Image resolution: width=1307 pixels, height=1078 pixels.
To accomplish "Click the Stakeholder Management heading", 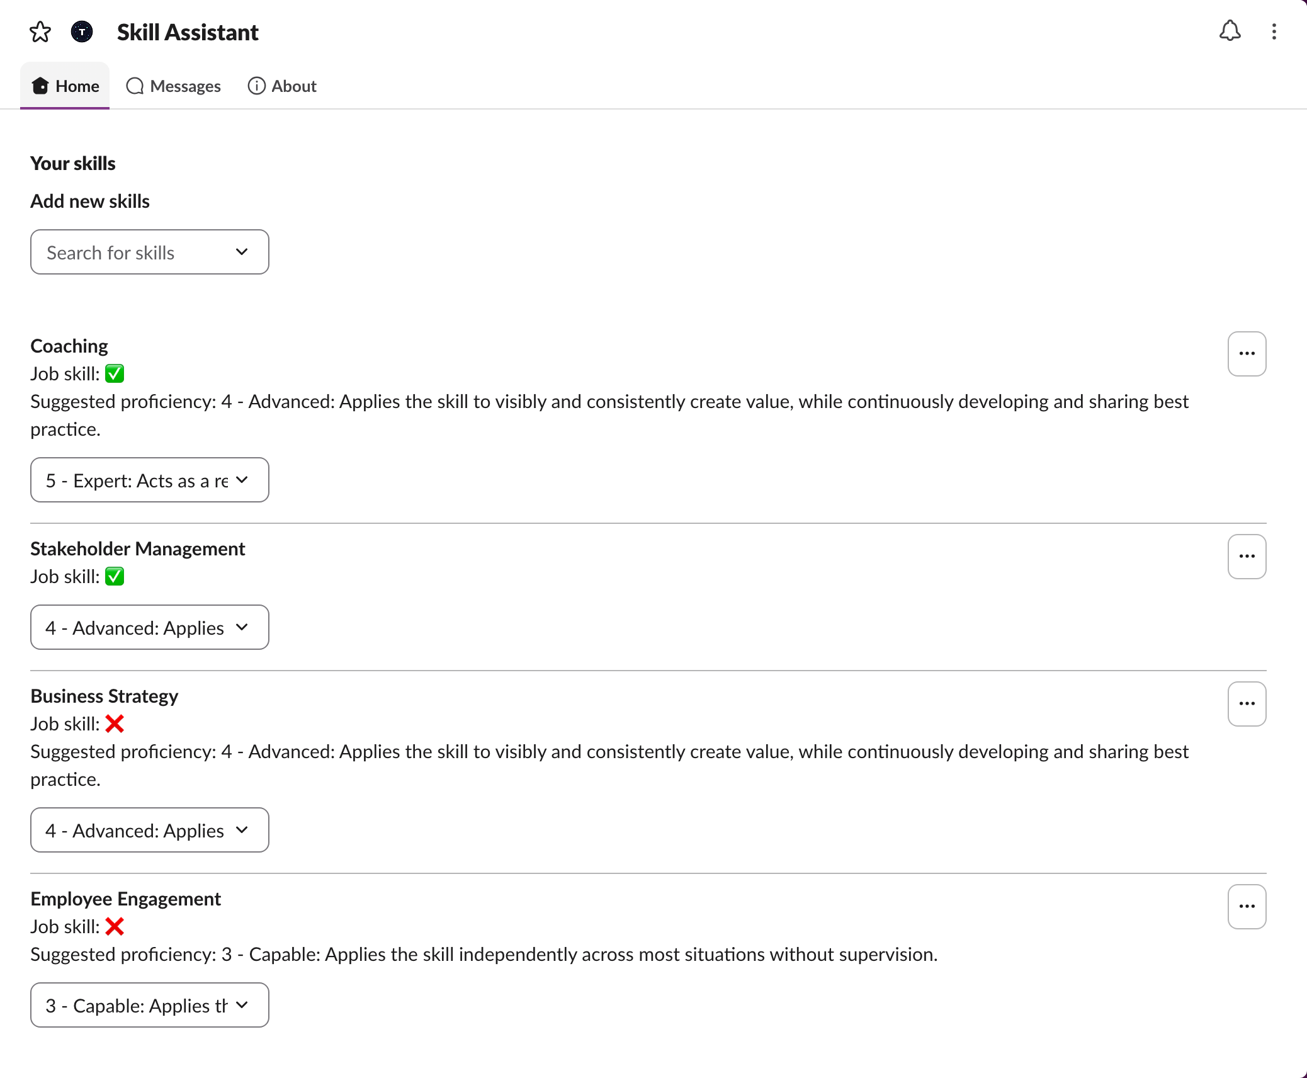I will pos(138,548).
